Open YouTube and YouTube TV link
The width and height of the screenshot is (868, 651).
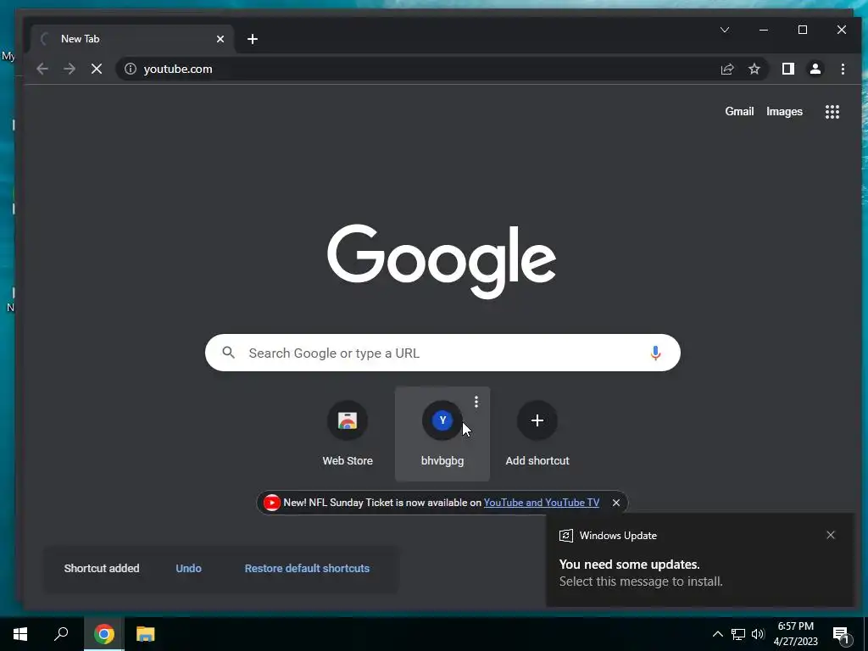pyautogui.click(x=542, y=503)
